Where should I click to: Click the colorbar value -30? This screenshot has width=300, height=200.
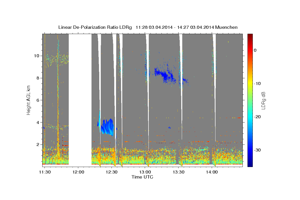click(x=257, y=150)
